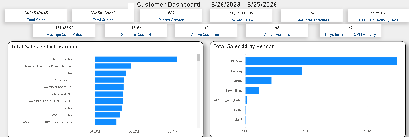
Task: Click the Customer Dashboard title text
Action: coord(207,5)
